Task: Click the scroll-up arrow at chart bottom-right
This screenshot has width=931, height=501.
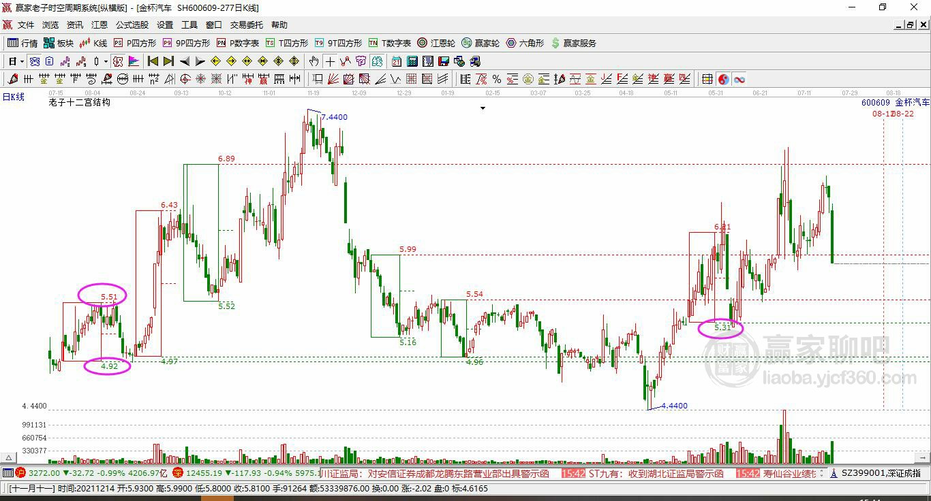Action: tap(923, 458)
